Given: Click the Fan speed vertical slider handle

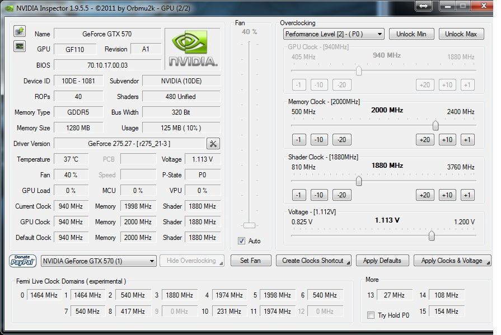Looking at the screenshot, I should (x=249, y=225).
